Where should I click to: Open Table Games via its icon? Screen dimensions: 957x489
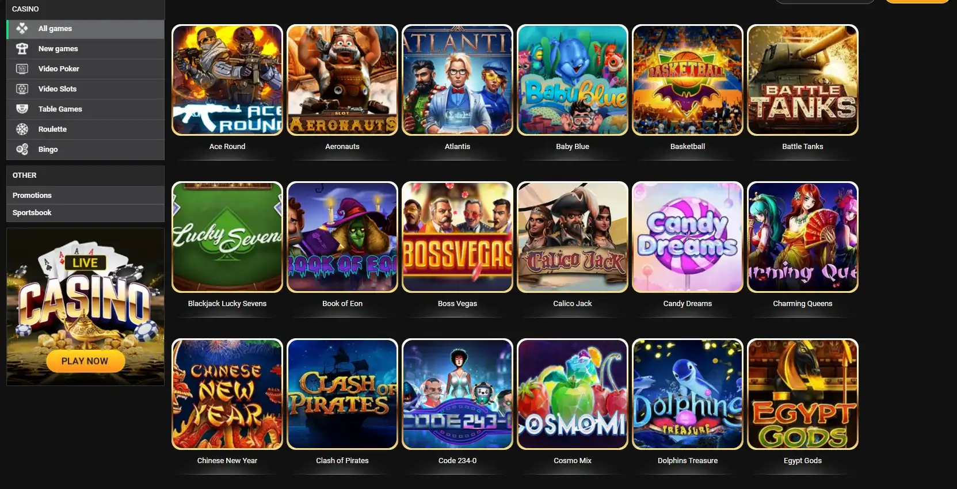click(22, 109)
